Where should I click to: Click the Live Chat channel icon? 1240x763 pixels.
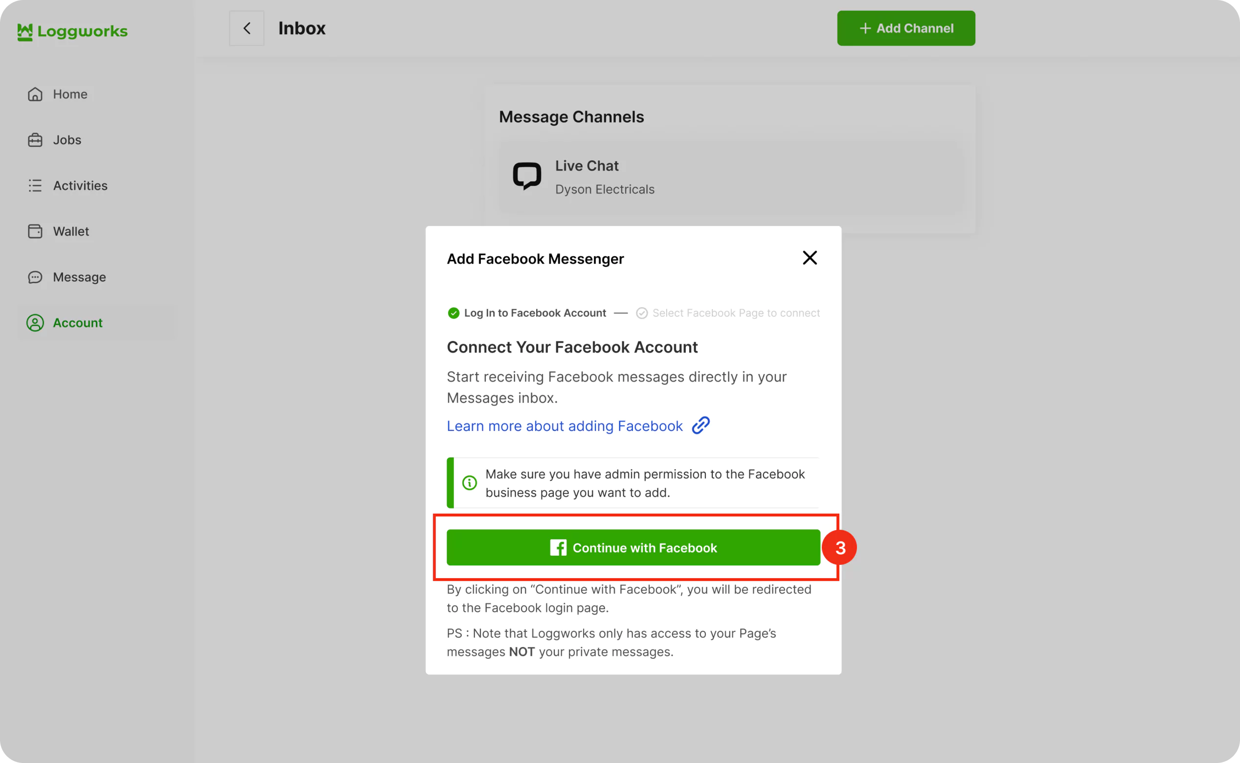527,176
